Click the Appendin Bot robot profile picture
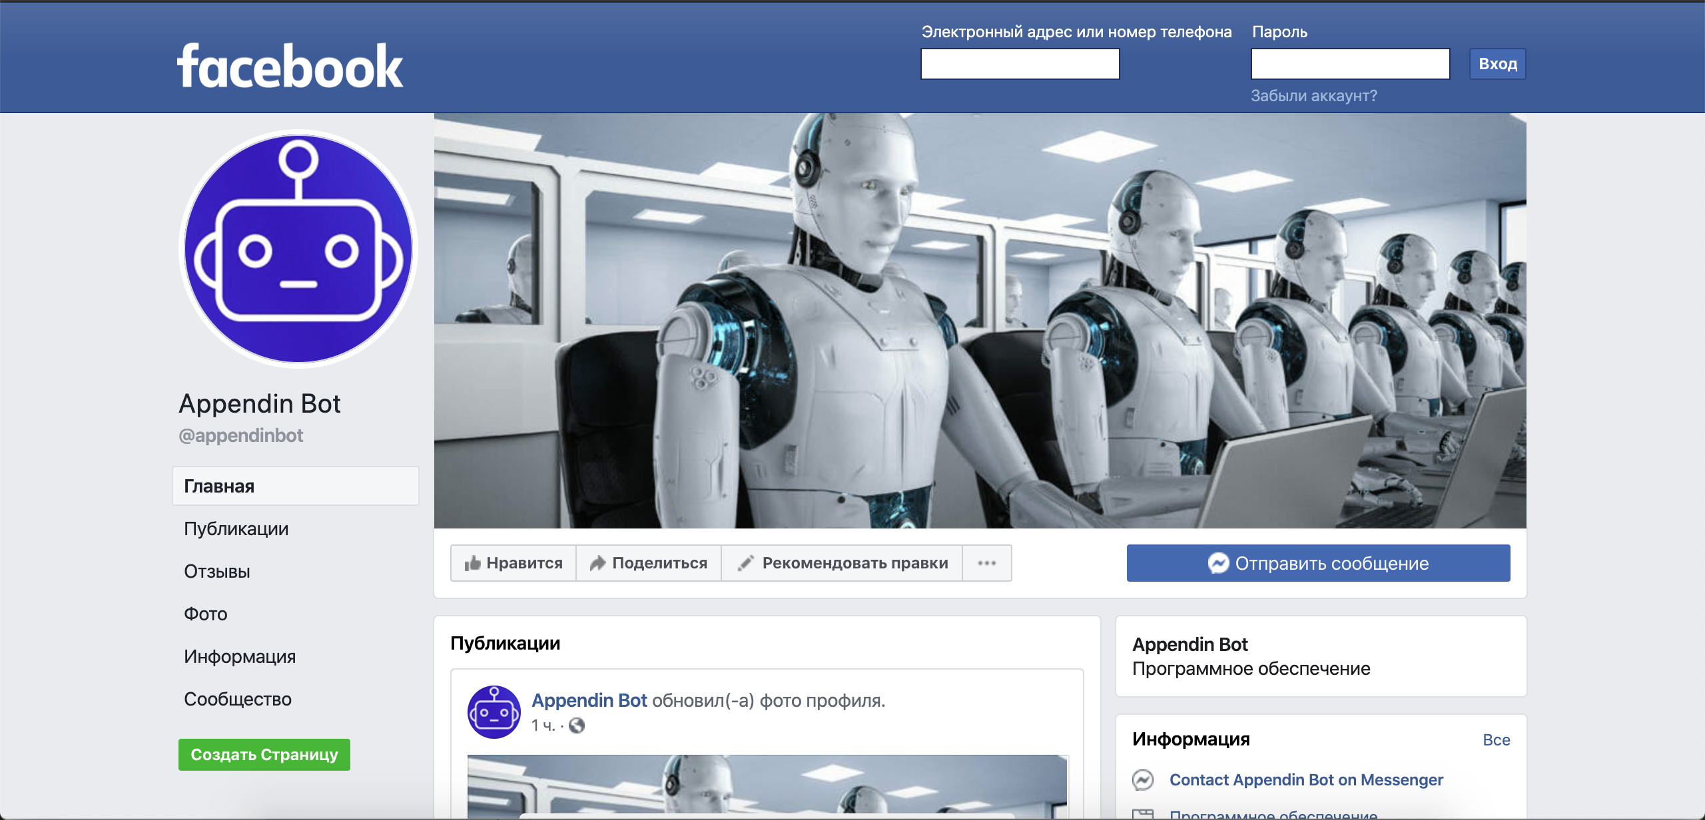 pyautogui.click(x=298, y=249)
